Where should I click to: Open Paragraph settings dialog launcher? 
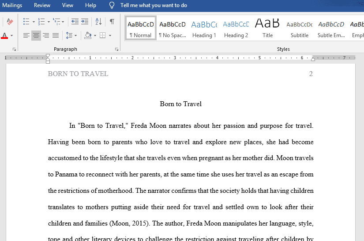pos(116,50)
